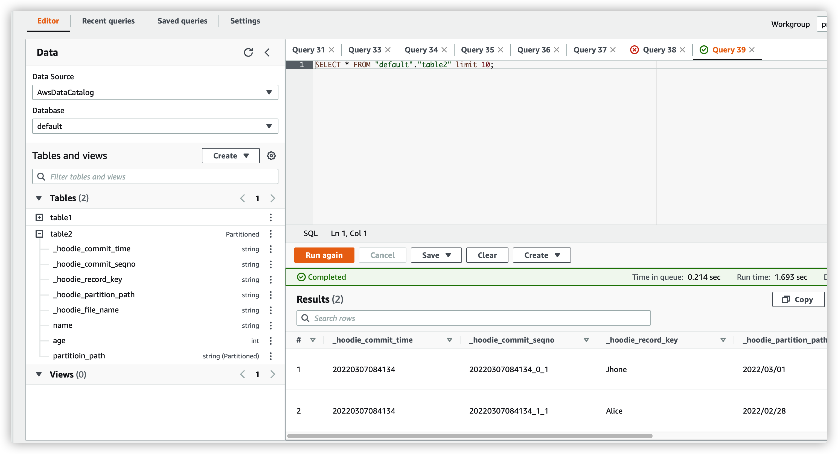Collapse the Data side panel

(x=267, y=52)
